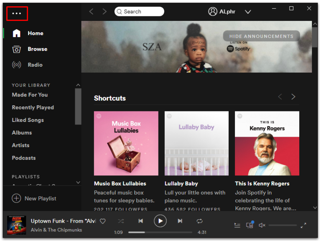Click the Home house icon
This screenshot has height=241, width=321.
(x=17, y=33)
